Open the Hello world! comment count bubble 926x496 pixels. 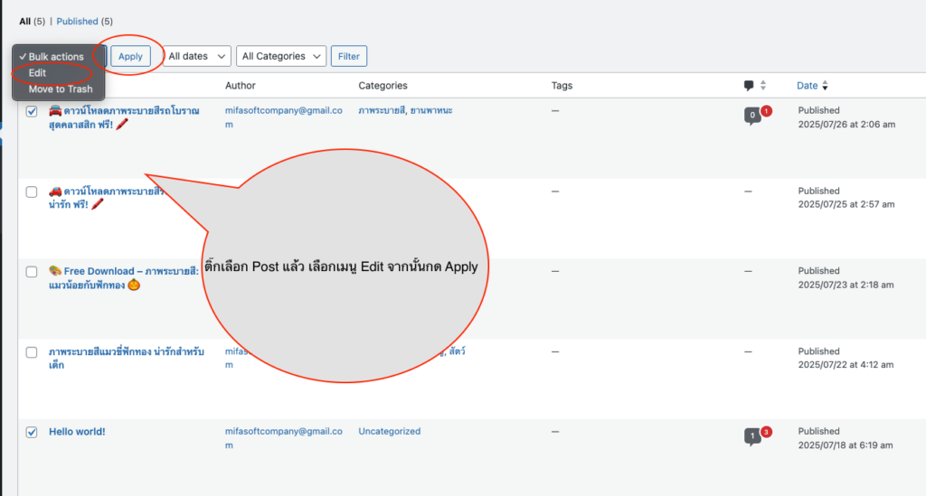coord(751,436)
